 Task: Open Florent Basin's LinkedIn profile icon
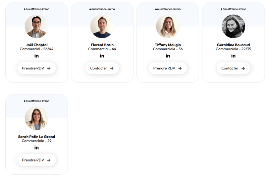click(x=102, y=56)
